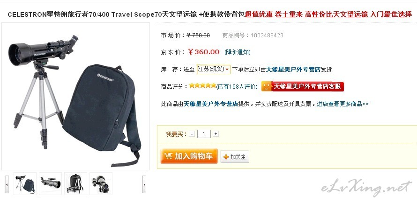Click the 加入购物车 add to cart button
The width and height of the screenshot is (417, 203).
[x=189, y=156]
